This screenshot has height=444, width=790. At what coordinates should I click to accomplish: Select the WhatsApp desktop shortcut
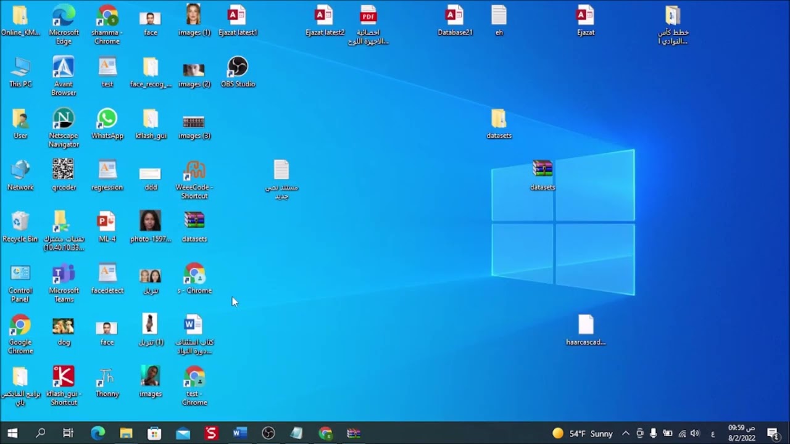(107, 124)
